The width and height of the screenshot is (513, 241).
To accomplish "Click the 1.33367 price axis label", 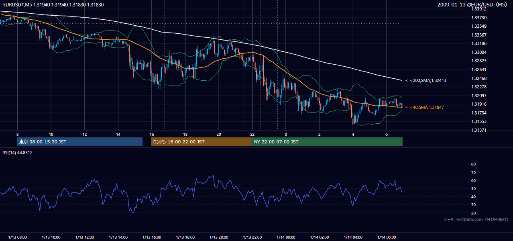I will 479,35.
